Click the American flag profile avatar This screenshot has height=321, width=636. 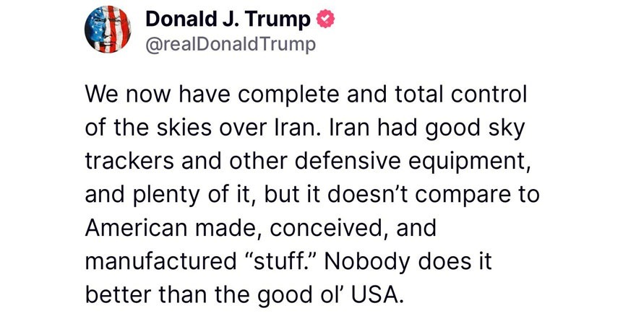[106, 31]
